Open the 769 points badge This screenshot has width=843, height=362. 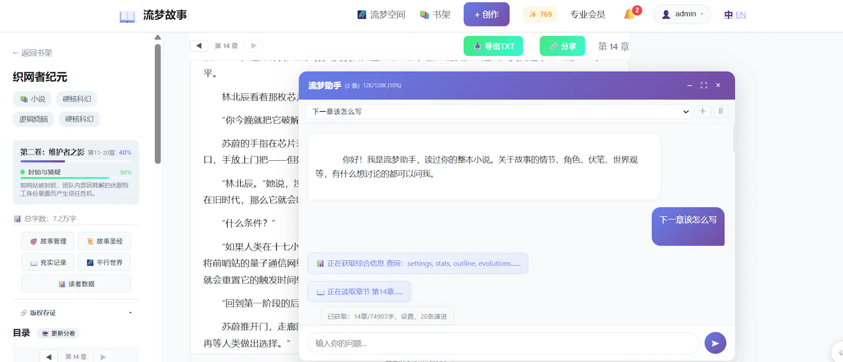tap(541, 14)
